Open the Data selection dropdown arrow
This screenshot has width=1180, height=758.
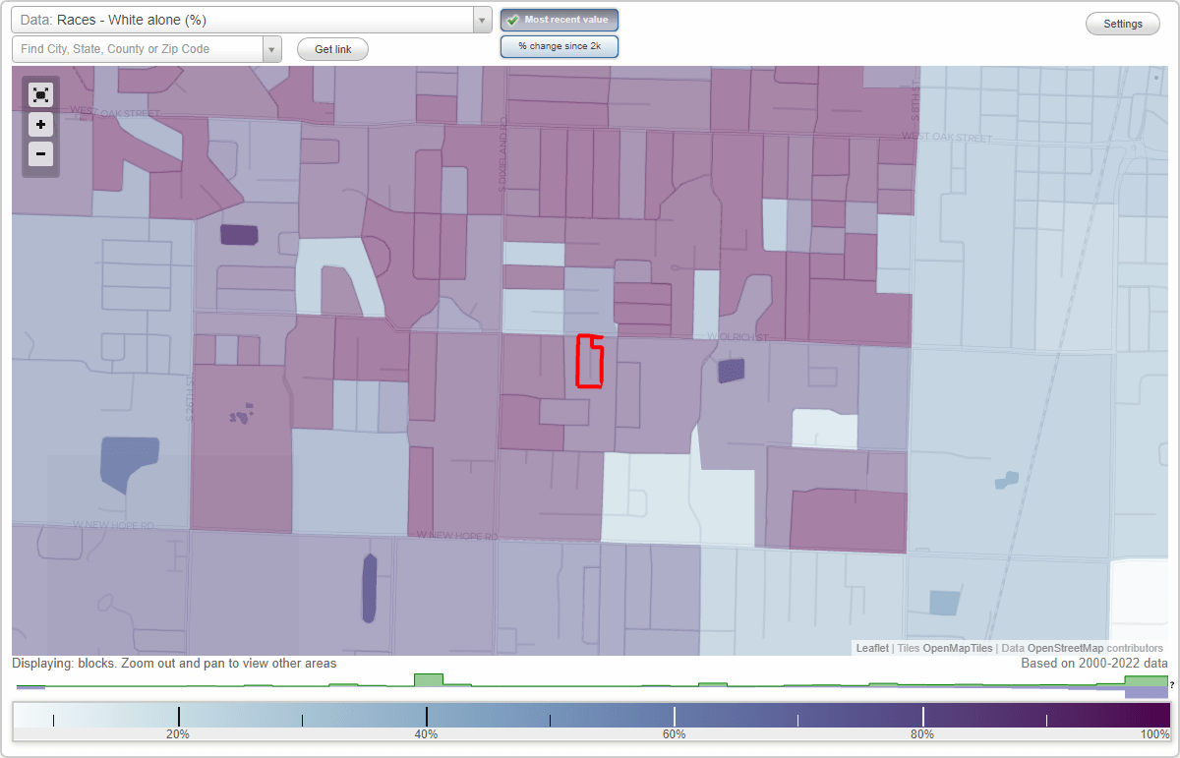pos(482,20)
